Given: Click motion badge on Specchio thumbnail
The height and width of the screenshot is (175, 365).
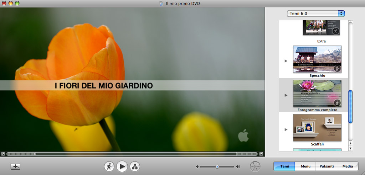Looking at the screenshot, I should pos(336,68).
